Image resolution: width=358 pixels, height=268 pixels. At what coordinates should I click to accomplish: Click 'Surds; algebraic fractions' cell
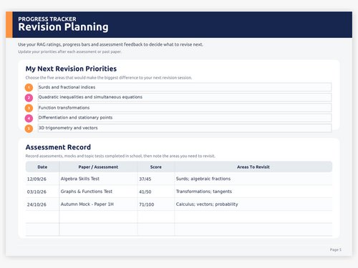[x=253, y=179]
